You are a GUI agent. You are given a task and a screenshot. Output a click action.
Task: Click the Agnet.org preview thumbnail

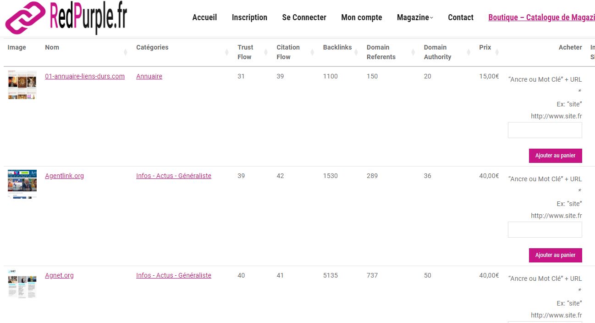[x=22, y=284]
